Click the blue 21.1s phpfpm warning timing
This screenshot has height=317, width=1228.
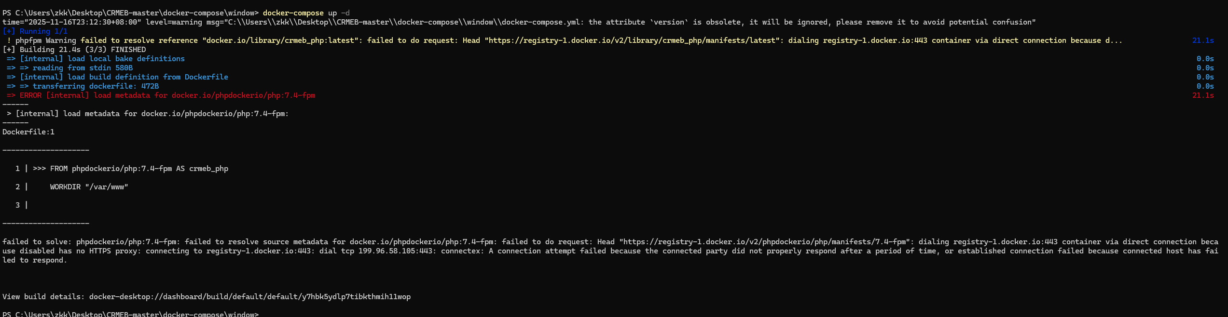[1202, 40]
